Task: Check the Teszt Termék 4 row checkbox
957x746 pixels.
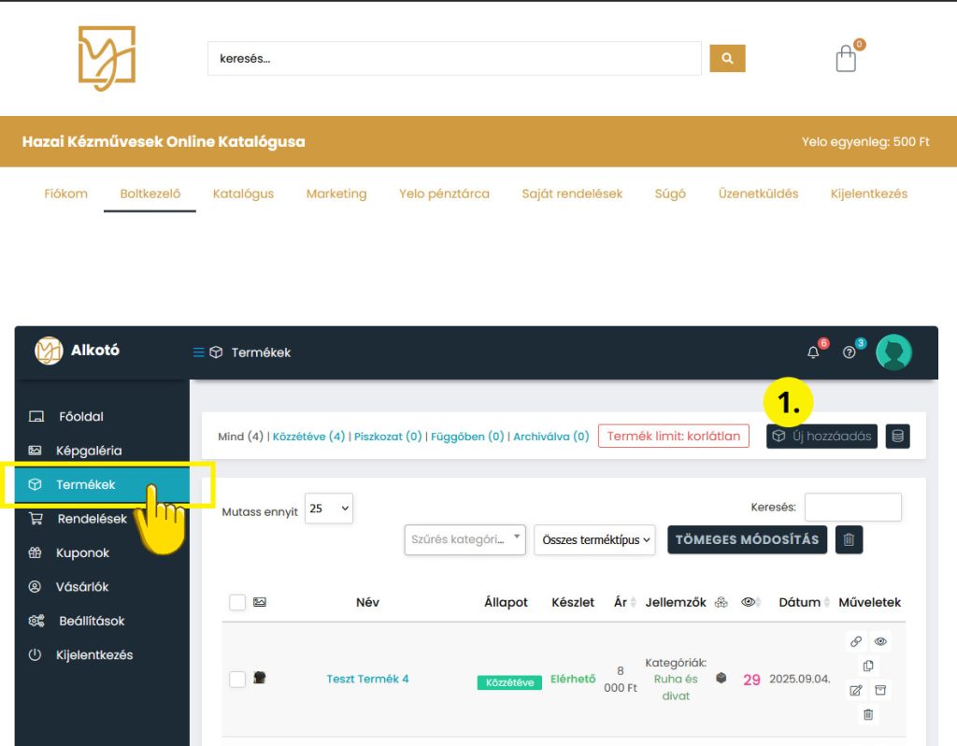Action: [x=237, y=679]
